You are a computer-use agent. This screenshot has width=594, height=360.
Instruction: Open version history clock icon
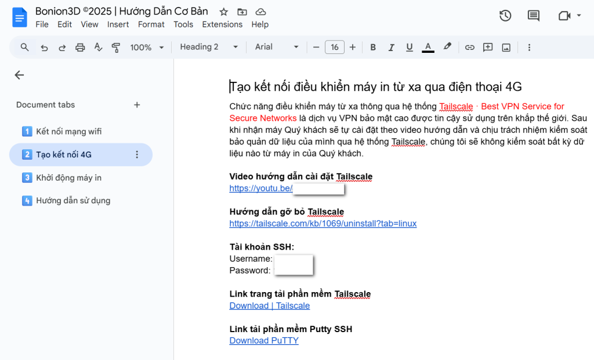point(505,16)
